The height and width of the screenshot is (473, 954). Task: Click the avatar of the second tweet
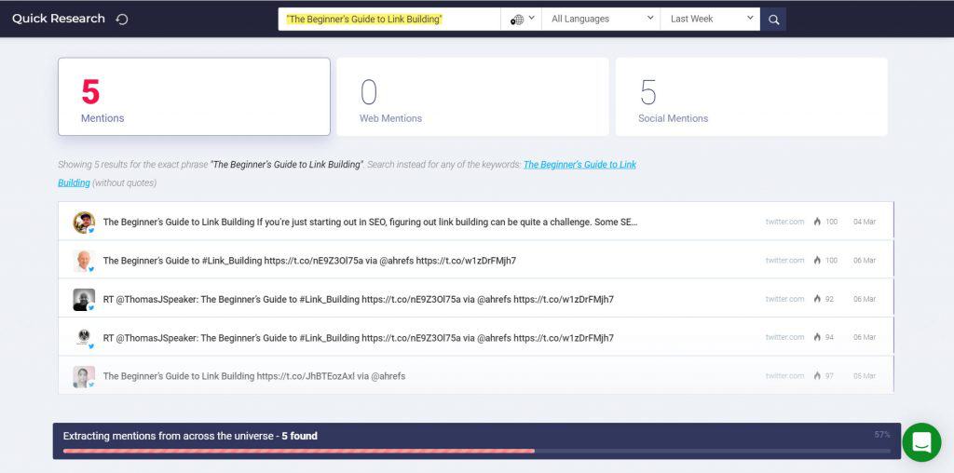(84, 261)
